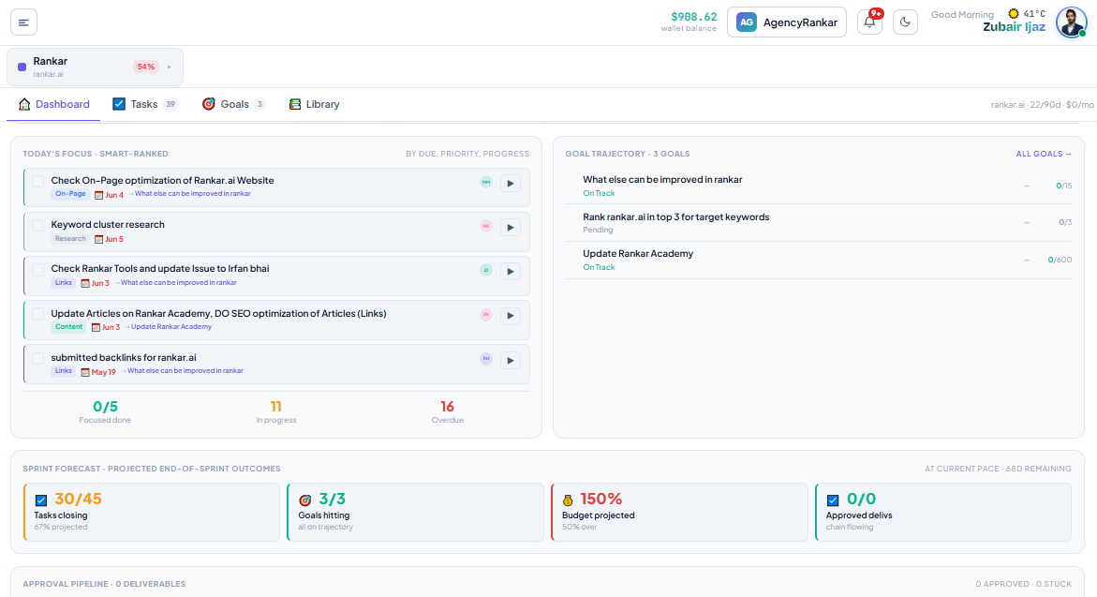
Task: Click assignee avatar on Update Articles task
Action: point(485,315)
